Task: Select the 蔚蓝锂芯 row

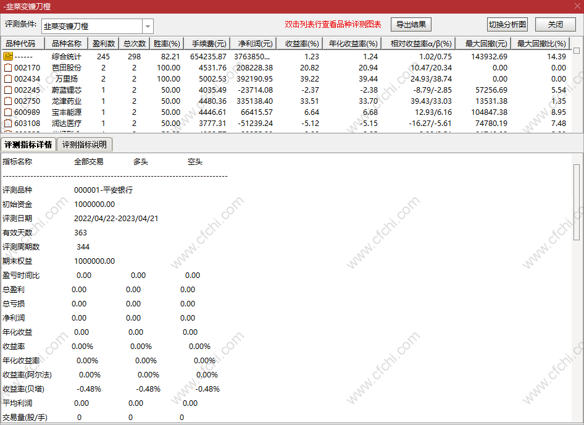Action: click(286, 90)
